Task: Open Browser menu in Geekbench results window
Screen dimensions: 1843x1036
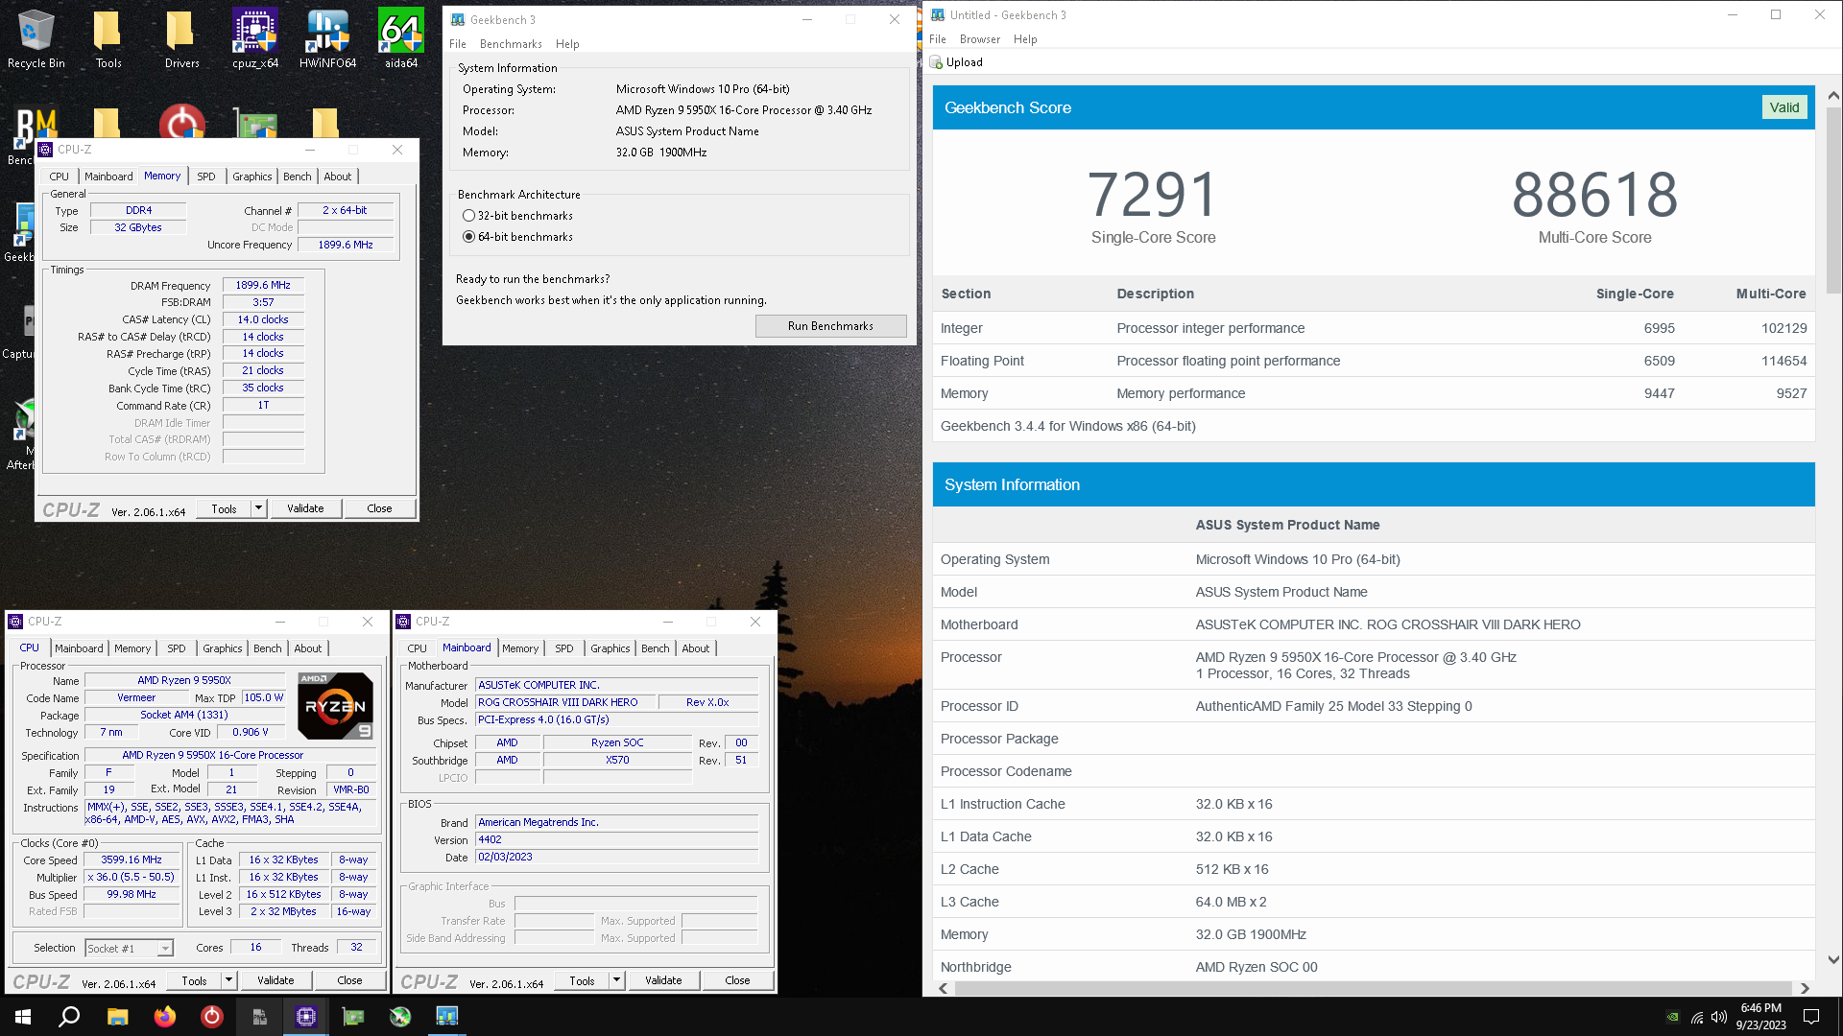Action: click(x=980, y=39)
